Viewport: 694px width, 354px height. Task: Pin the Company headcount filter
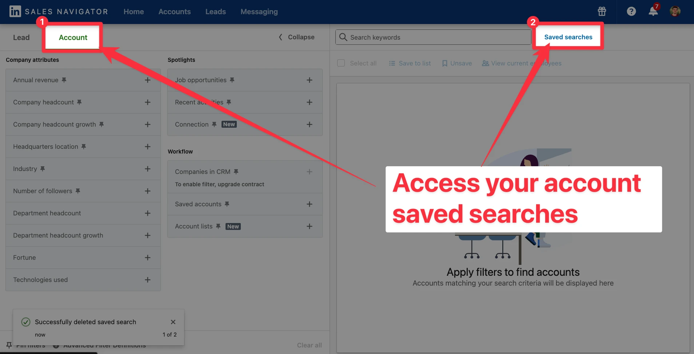(79, 102)
